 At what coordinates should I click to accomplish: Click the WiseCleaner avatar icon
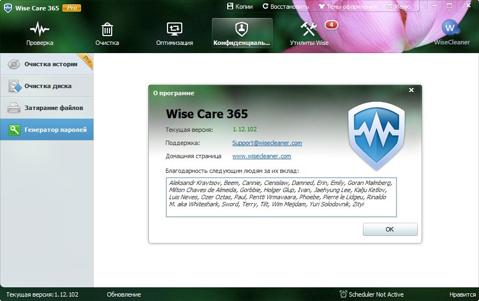[451, 27]
